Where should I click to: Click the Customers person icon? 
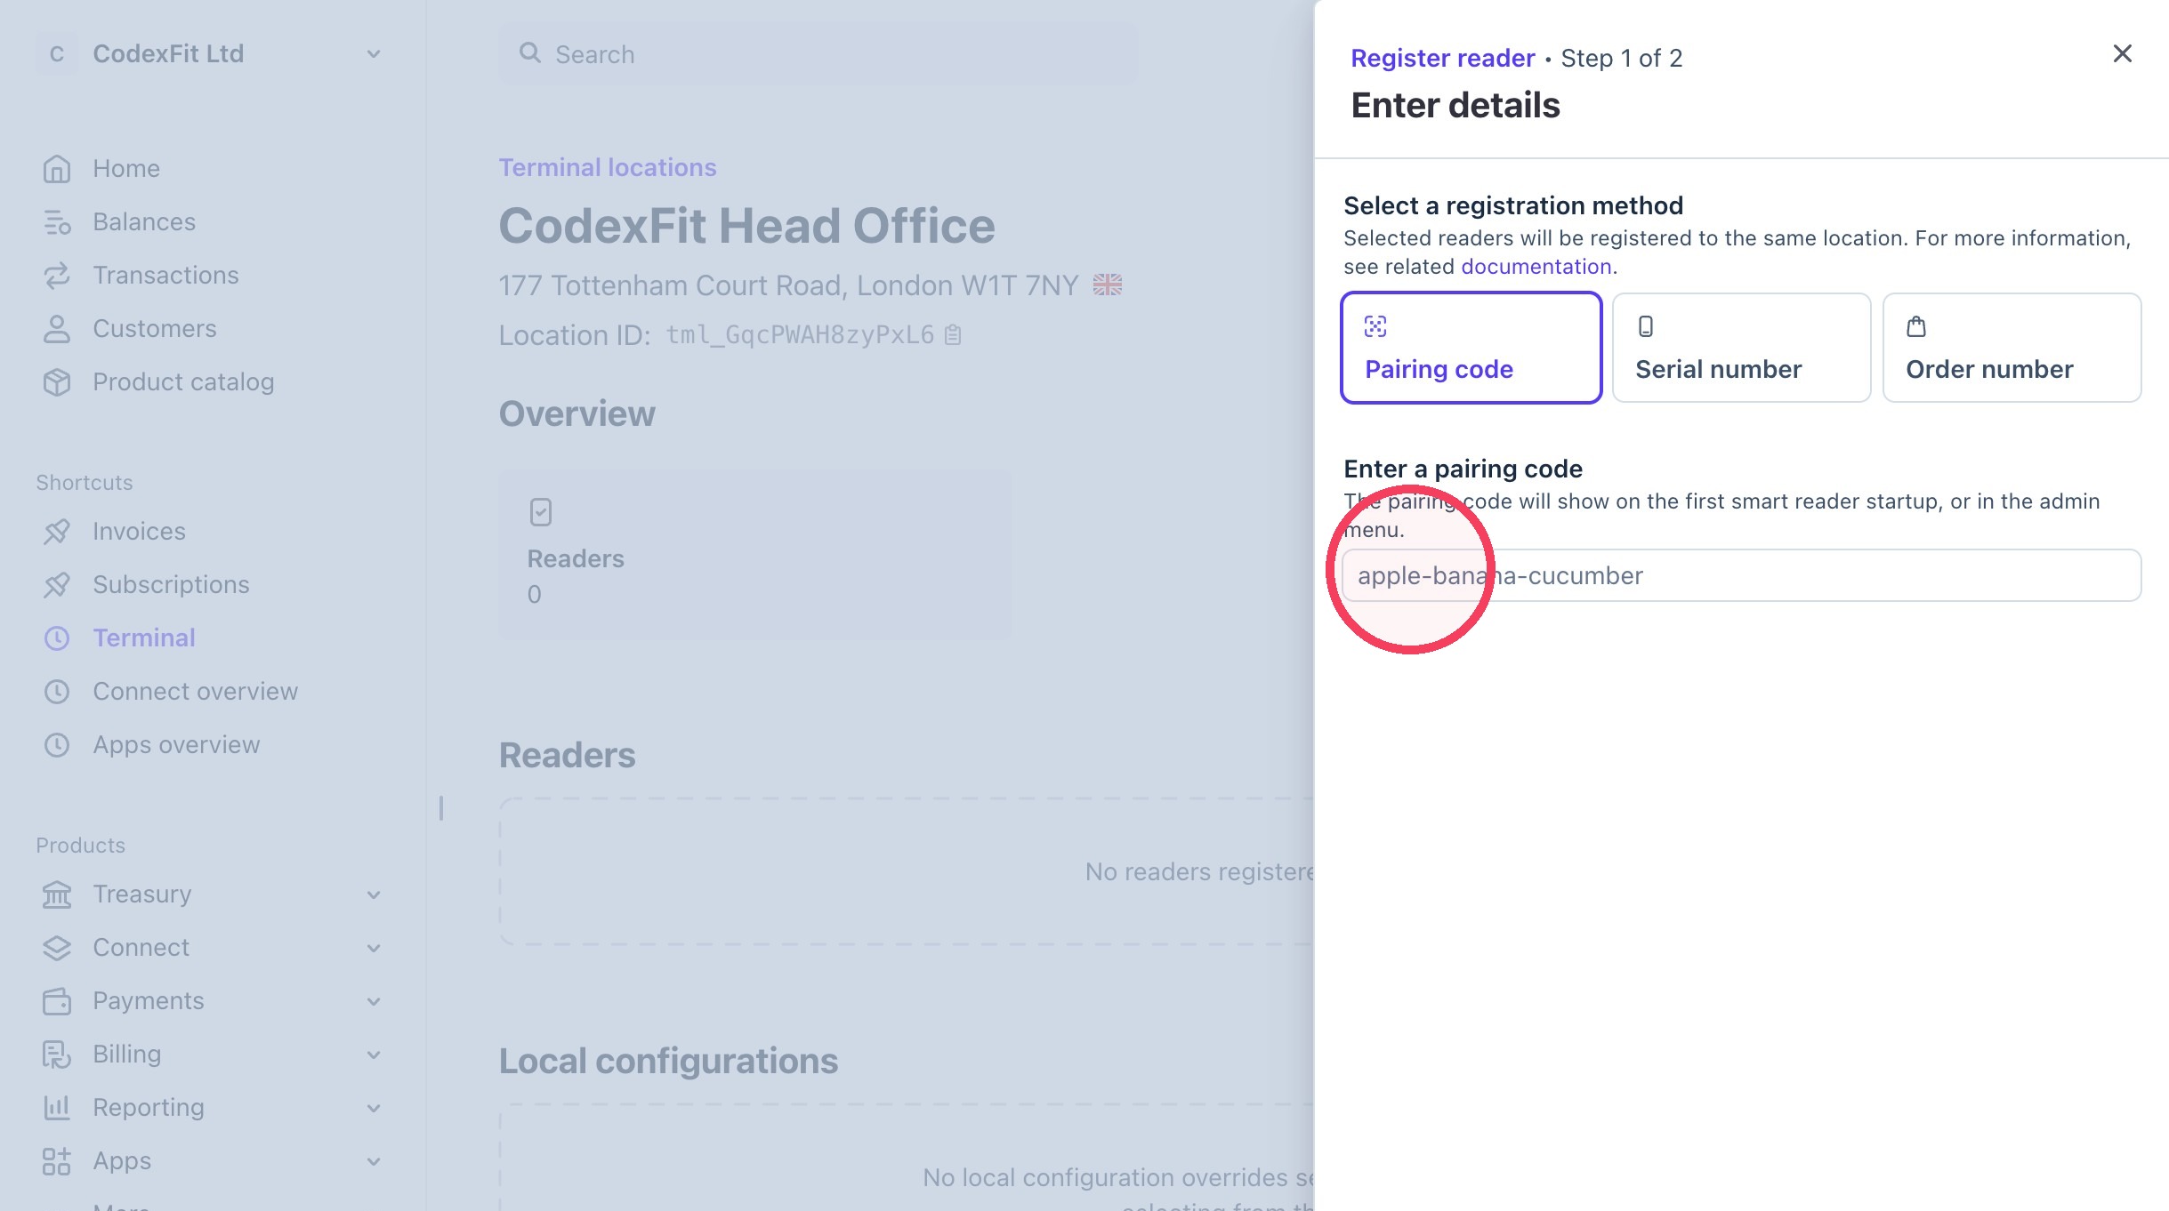(x=57, y=329)
